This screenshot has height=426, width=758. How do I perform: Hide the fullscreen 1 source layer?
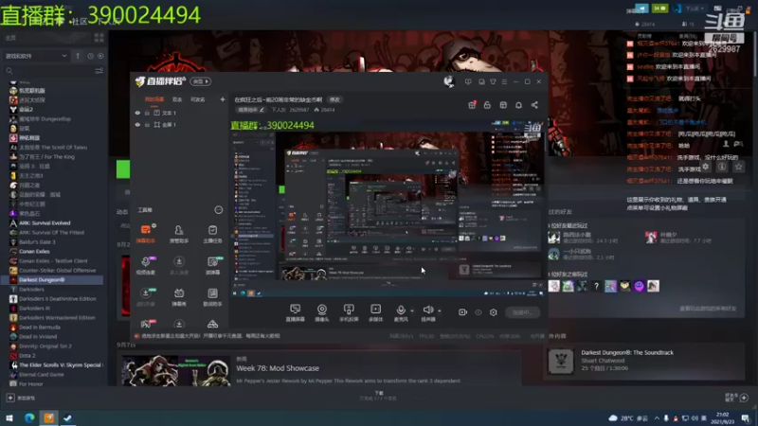(x=137, y=125)
